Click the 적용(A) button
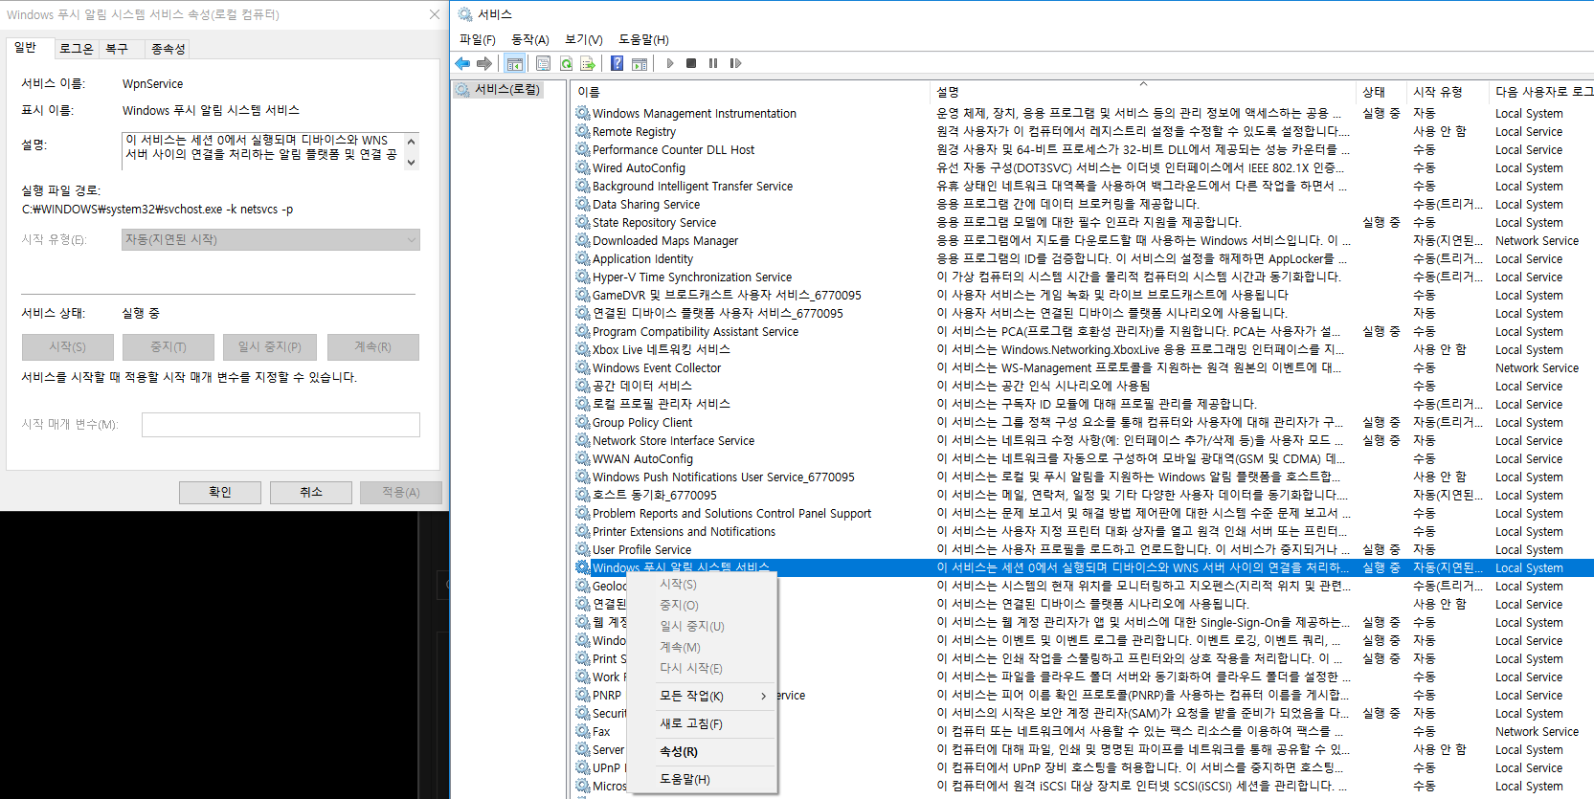Viewport: 1594px width, 799px height. point(401,492)
